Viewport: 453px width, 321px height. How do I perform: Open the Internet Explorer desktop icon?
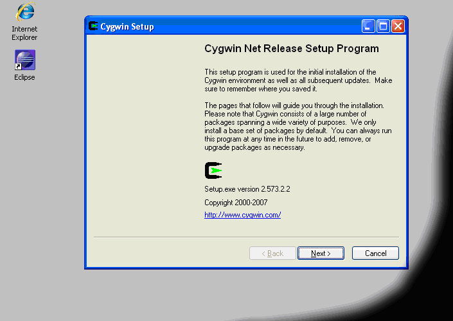coord(26,12)
